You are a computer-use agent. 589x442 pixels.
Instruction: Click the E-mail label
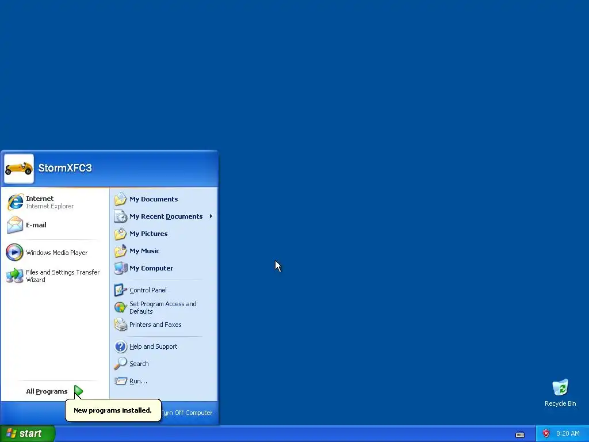(36, 225)
